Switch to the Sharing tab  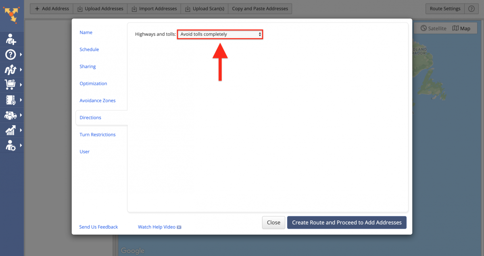coord(88,66)
